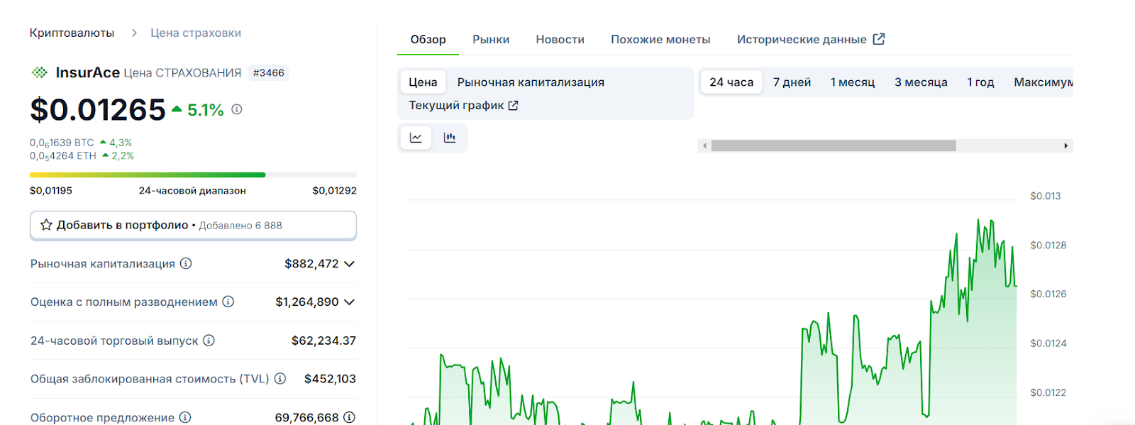This screenshot has height=425, width=1135.
Task: Select the Цена chart mode
Action: coord(423,82)
